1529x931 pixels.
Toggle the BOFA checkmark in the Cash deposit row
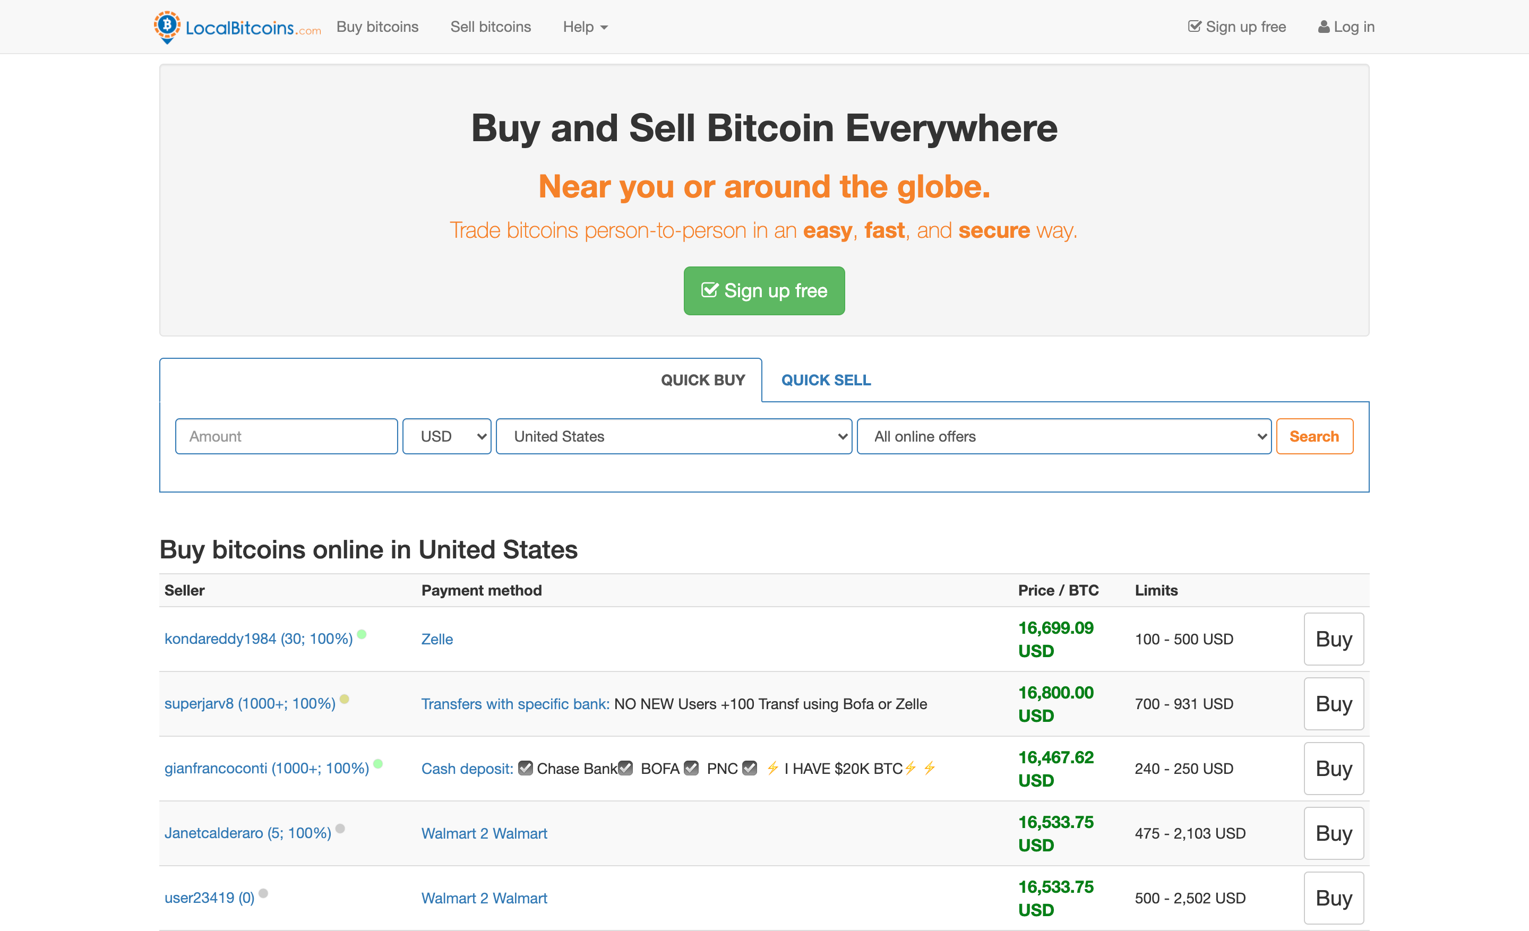click(x=625, y=768)
